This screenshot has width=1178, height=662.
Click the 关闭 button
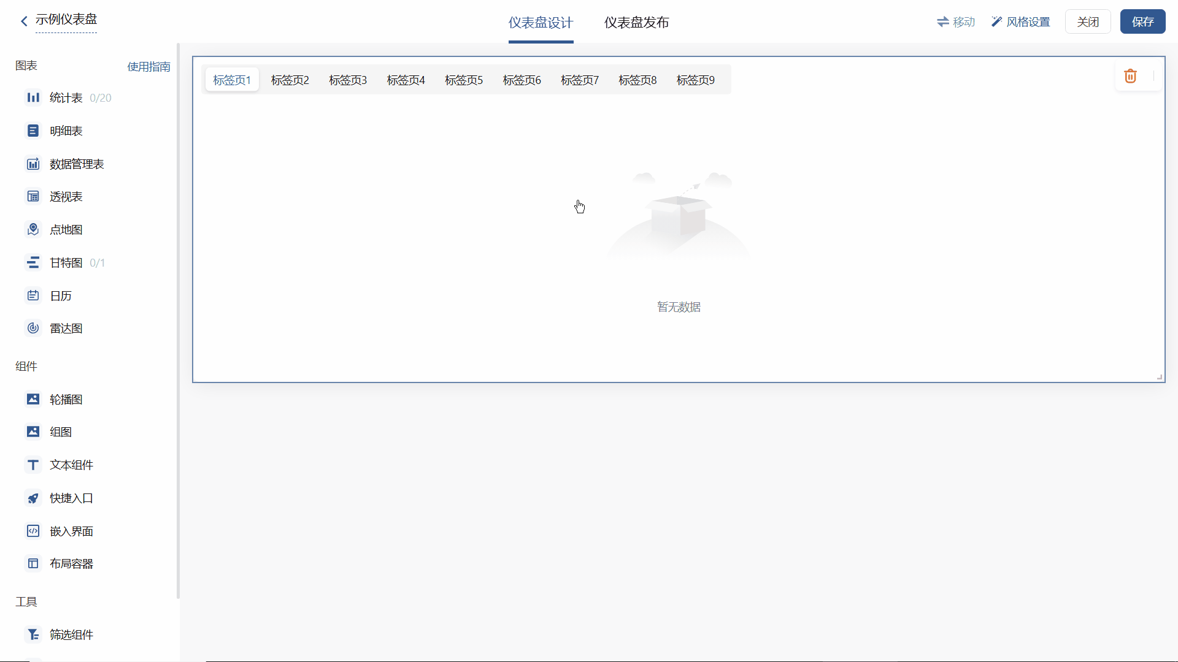pos(1088,21)
